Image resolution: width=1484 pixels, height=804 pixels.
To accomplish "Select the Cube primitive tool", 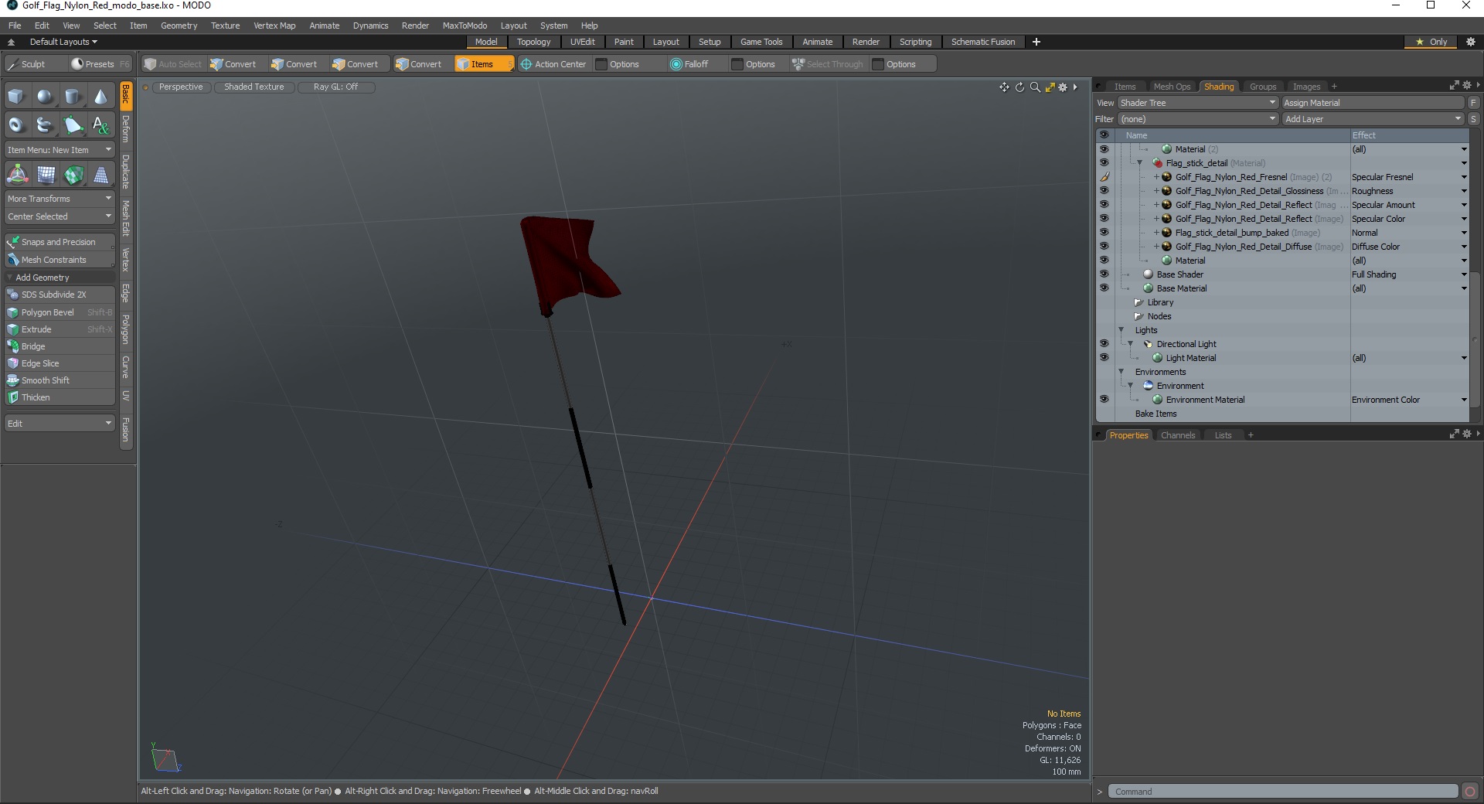I will 17,97.
